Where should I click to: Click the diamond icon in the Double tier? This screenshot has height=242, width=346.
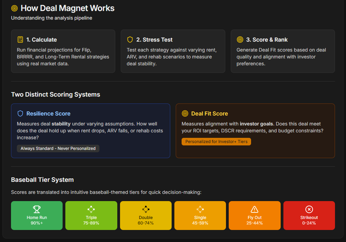point(145,209)
